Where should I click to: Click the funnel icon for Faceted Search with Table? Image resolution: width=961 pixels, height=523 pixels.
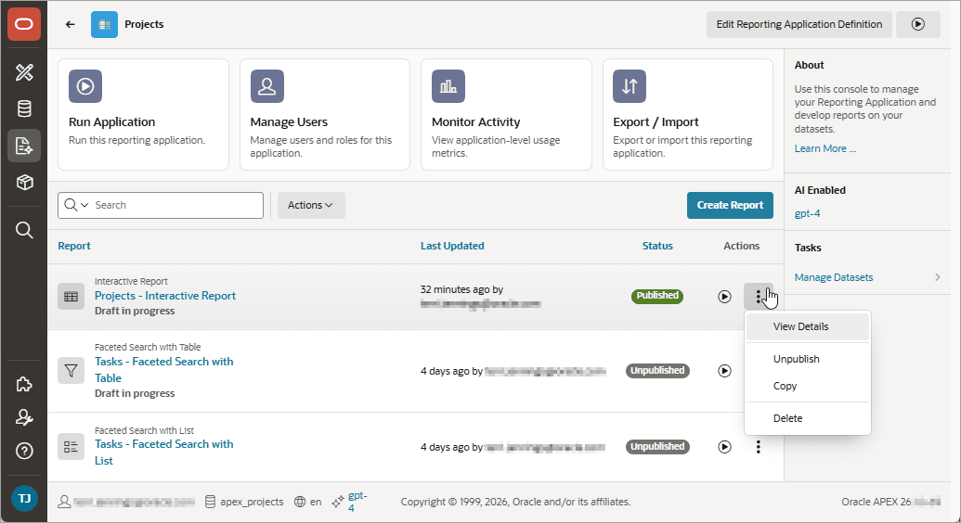pyautogui.click(x=71, y=371)
